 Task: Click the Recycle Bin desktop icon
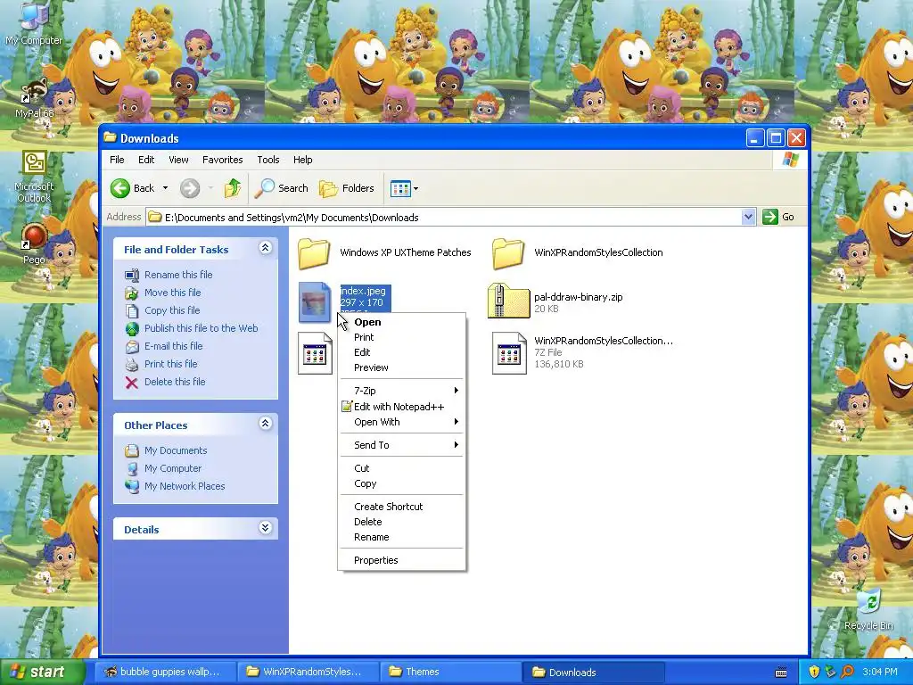point(868,609)
